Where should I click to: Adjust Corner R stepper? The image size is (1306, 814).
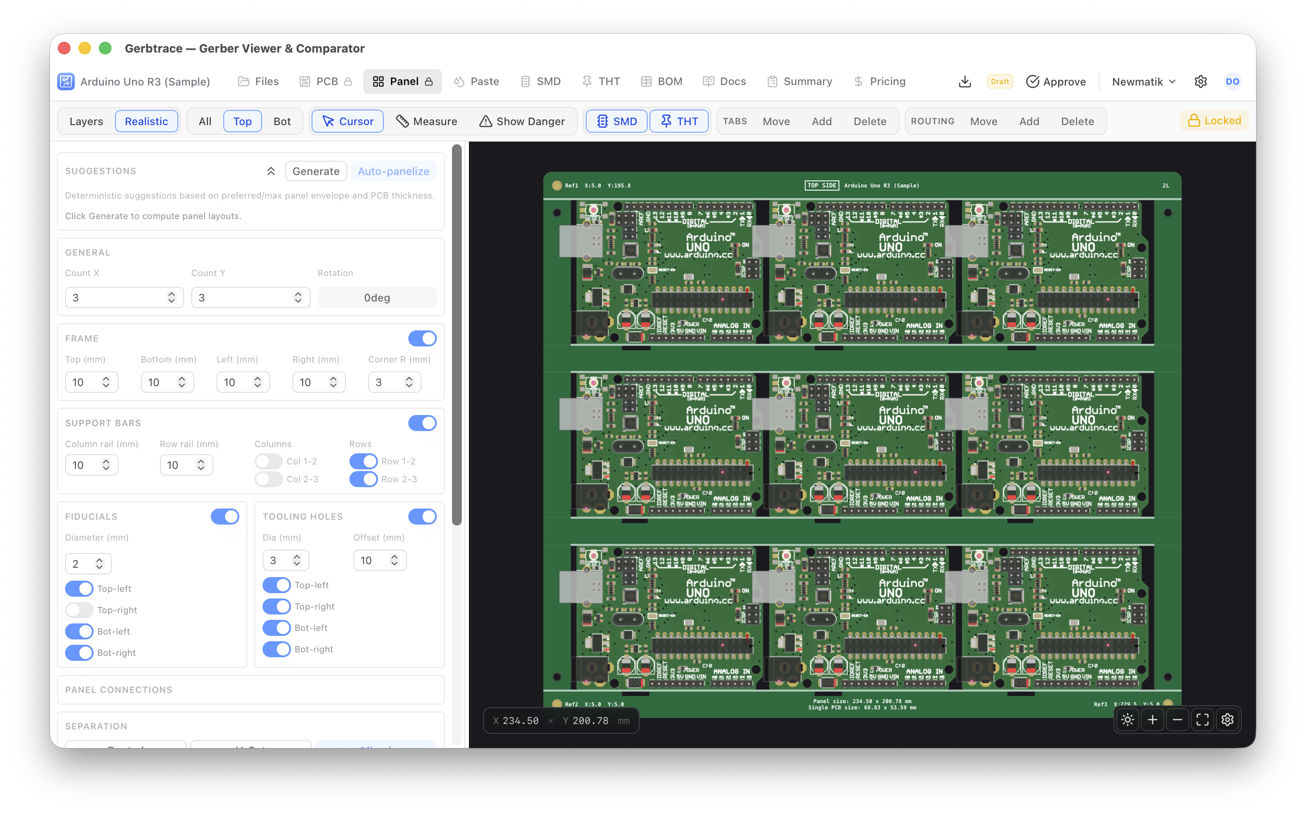click(409, 382)
